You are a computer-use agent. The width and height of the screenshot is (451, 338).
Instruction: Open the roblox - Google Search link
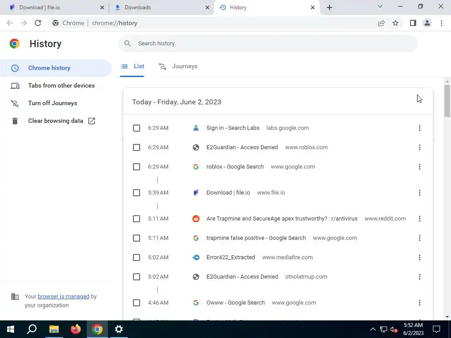tap(235, 167)
